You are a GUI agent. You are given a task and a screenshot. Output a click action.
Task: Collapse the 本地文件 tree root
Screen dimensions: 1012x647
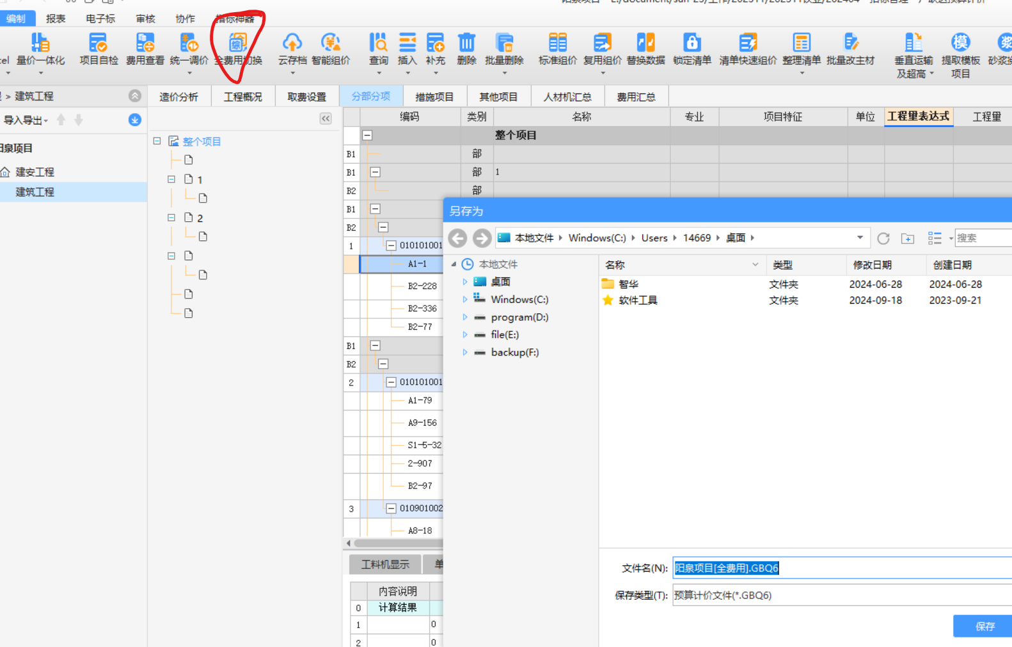pyautogui.click(x=454, y=264)
